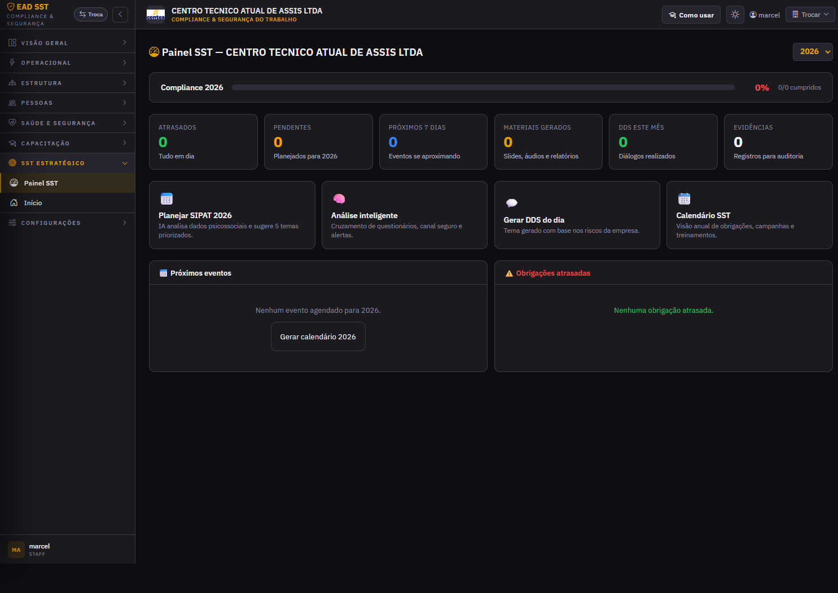Collapse sidebar with left chevron button
Image resolution: width=838 pixels, height=593 pixels.
tap(120, 15)
